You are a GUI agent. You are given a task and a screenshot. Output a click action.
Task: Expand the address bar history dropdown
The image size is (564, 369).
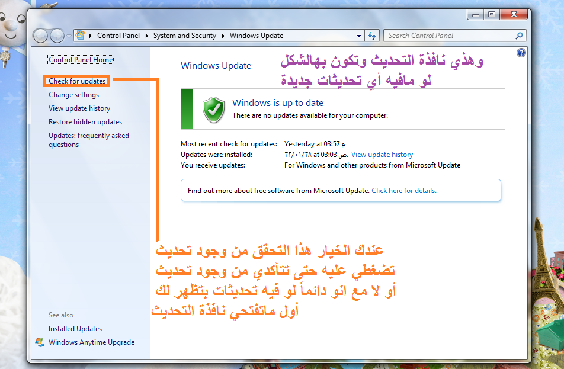coord(358,36)
